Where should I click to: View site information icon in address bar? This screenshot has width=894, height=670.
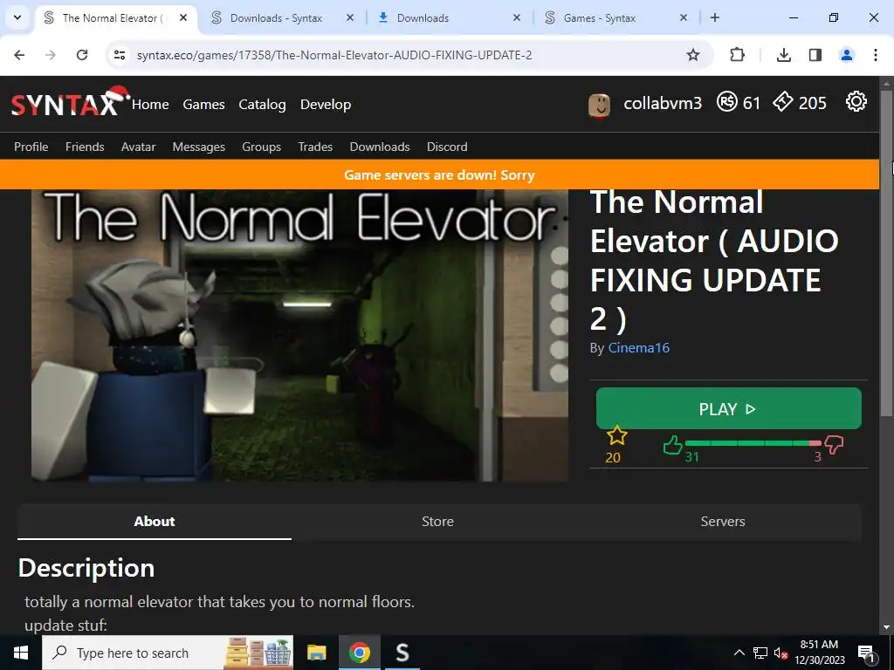[x=119, y=55]
